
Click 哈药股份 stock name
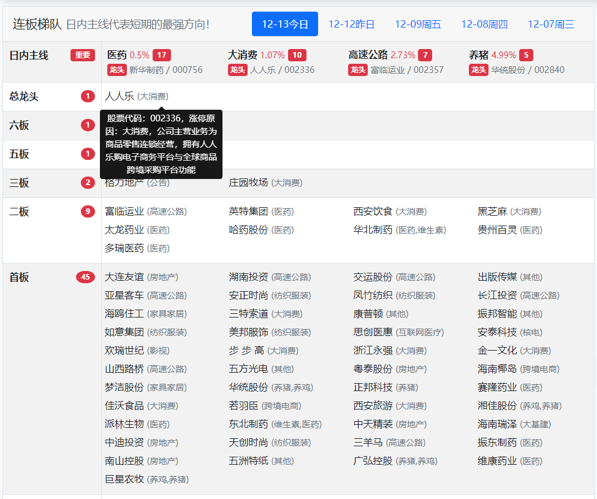(x=248, y=230)
